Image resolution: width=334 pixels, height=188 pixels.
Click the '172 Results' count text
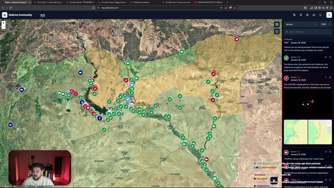click(288, 39)
